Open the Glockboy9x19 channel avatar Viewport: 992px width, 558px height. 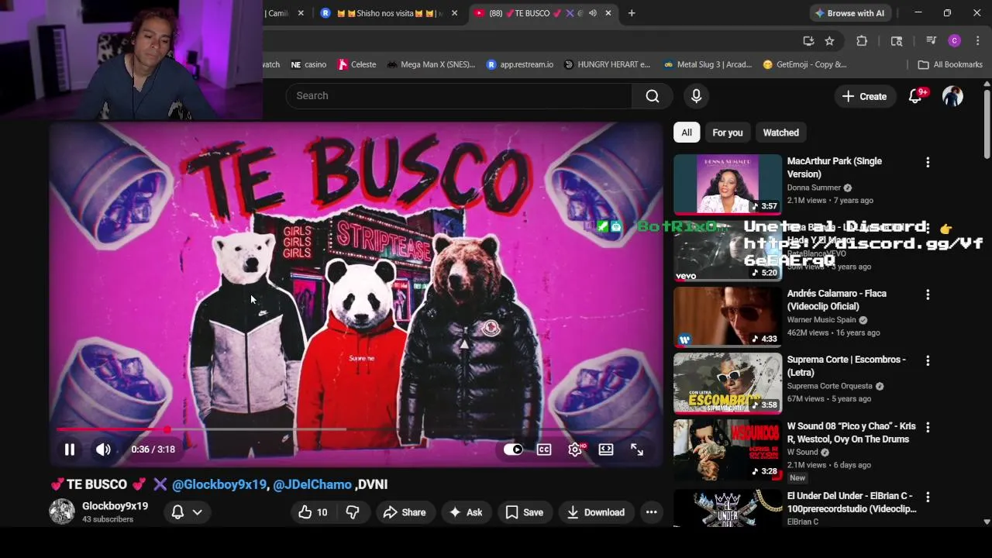coord(62,511)
